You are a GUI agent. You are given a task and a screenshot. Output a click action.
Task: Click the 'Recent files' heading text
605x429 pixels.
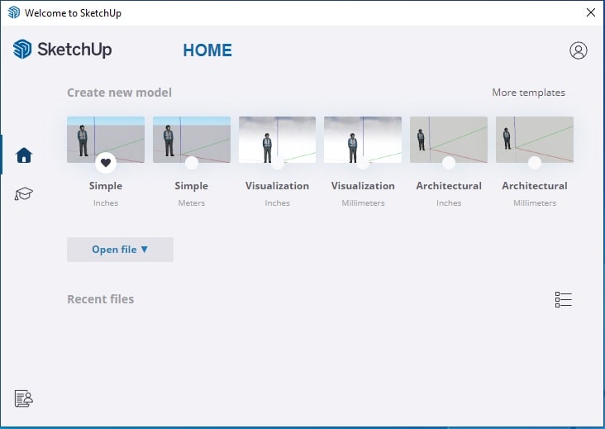(101, 299)
